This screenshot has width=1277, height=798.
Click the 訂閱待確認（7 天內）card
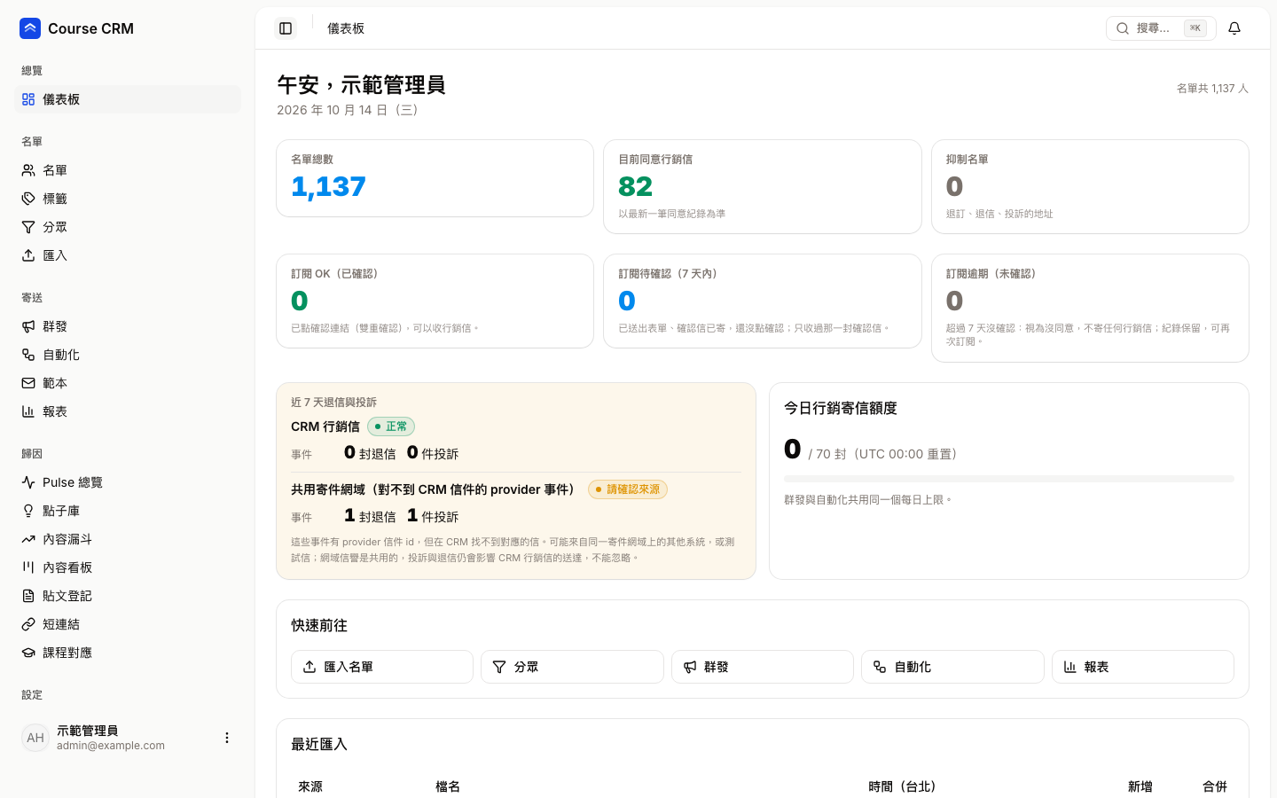(x=763, y=301)
